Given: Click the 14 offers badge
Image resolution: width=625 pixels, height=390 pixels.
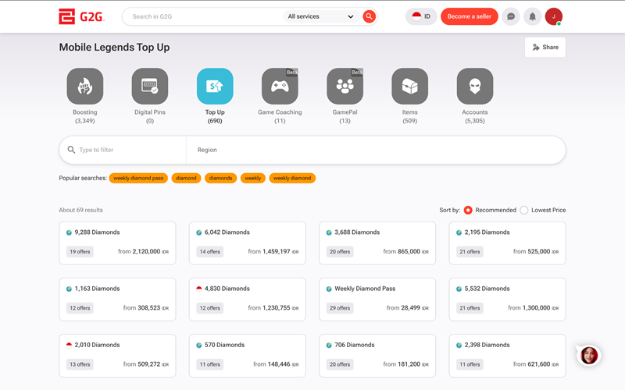Looking at the screenshot, I should coord(209,252).
